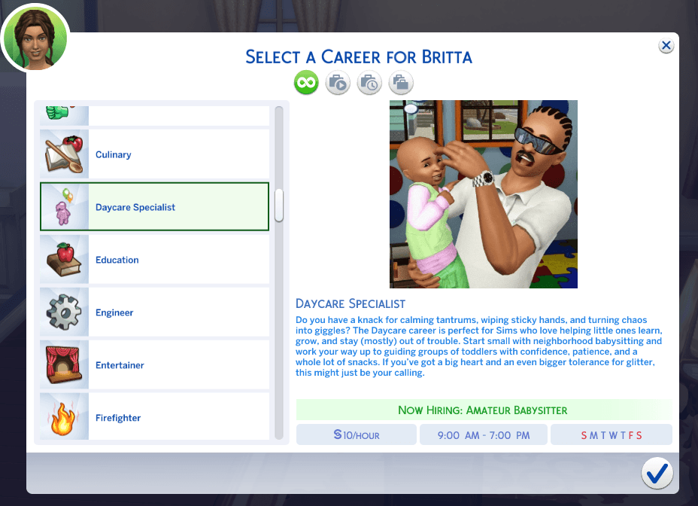
Task: Click the Now Hiring: Amateur Babysitter banner
Action: point(484,410)
